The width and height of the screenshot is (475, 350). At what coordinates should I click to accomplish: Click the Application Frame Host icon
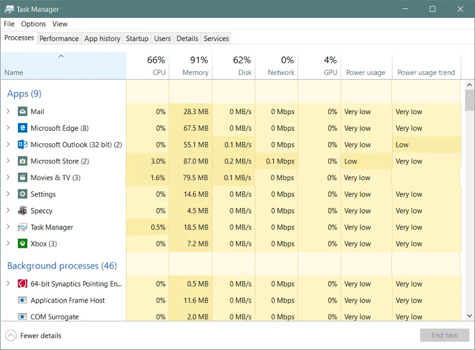tap(23, 300)
